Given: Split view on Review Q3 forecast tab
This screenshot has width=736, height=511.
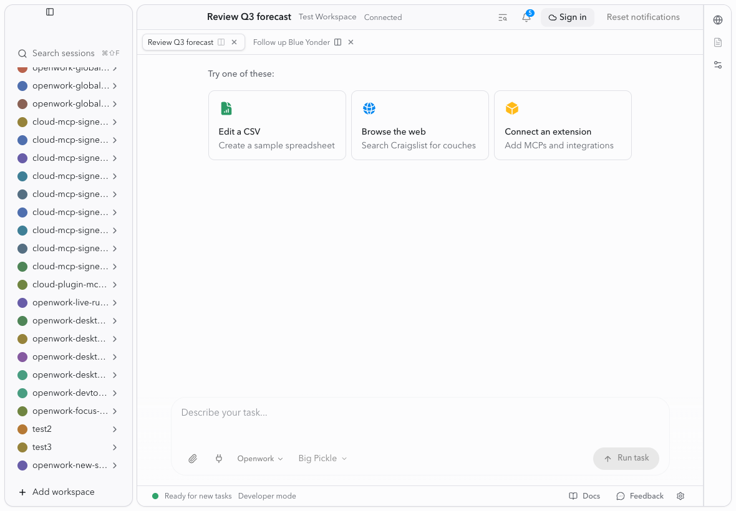Looking at the screenshot, I should tap(221, 42).
